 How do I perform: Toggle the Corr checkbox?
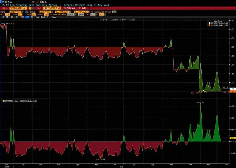coord(106,12)
